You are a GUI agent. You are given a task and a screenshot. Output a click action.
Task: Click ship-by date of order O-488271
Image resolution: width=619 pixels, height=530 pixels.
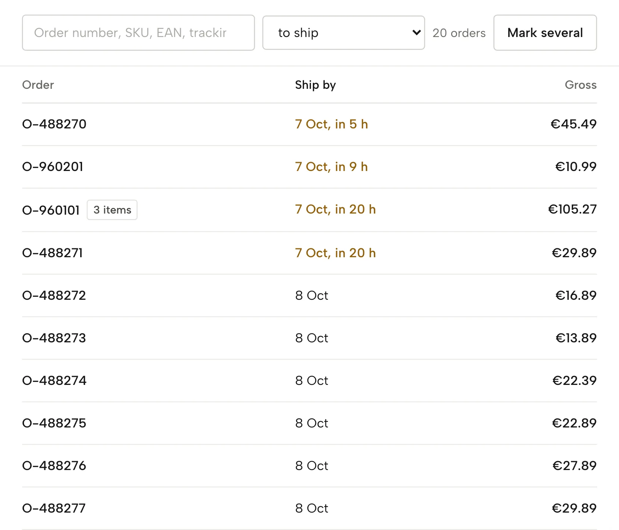pos(335,253)
